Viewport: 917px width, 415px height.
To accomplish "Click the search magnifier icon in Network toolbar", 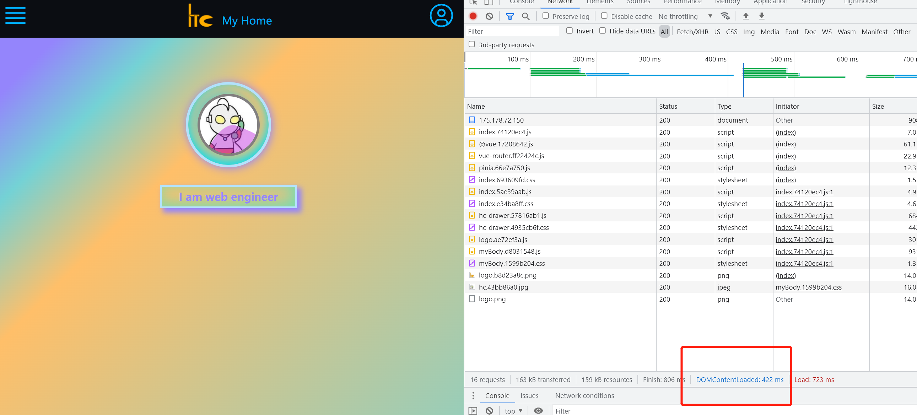I will click(x=525, y=16).
